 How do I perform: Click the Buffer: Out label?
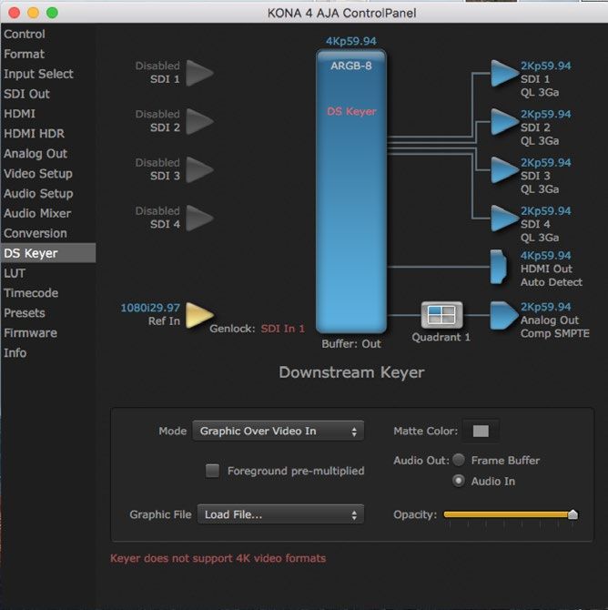(351, 344)
